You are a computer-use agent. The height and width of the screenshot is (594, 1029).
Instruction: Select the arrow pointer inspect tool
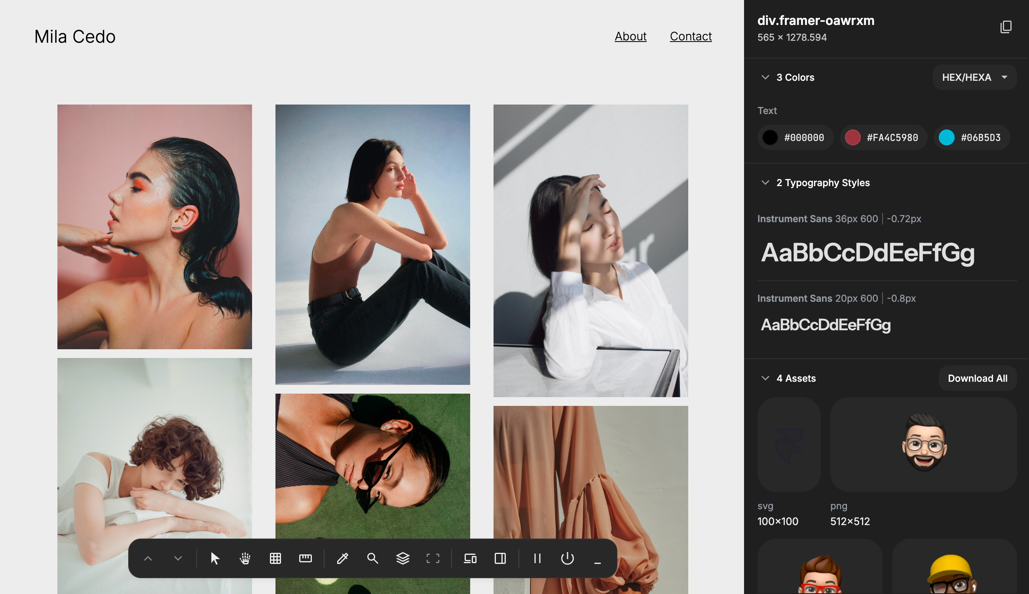215,558
